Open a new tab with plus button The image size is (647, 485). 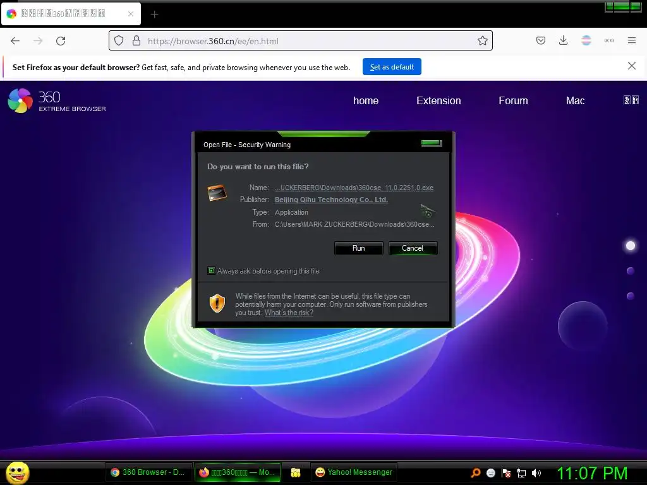click(154, 15)
